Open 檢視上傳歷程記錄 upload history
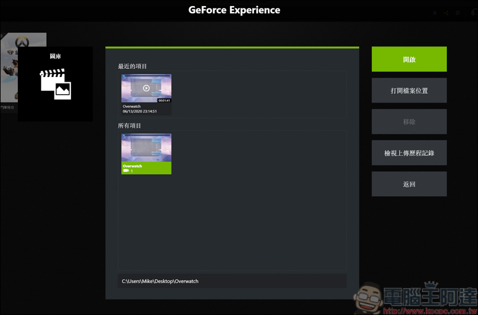The width and height of the screenshot is (478, 315). point(409,153)
